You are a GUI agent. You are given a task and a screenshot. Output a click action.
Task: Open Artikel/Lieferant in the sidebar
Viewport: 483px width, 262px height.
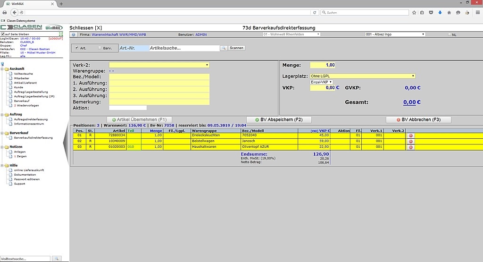(x=25, y=83)
